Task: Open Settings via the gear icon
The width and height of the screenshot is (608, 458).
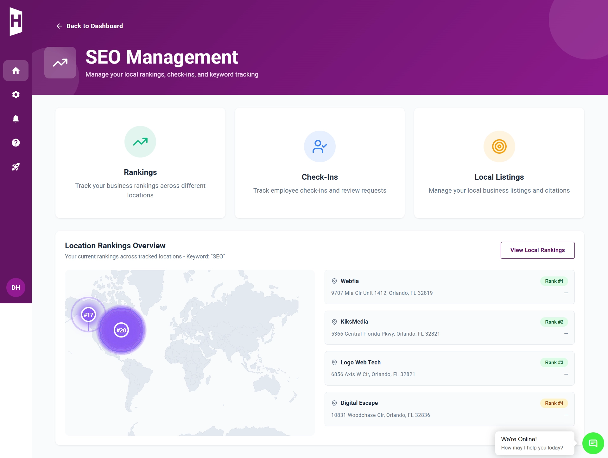Action: [x=16, y=95]
